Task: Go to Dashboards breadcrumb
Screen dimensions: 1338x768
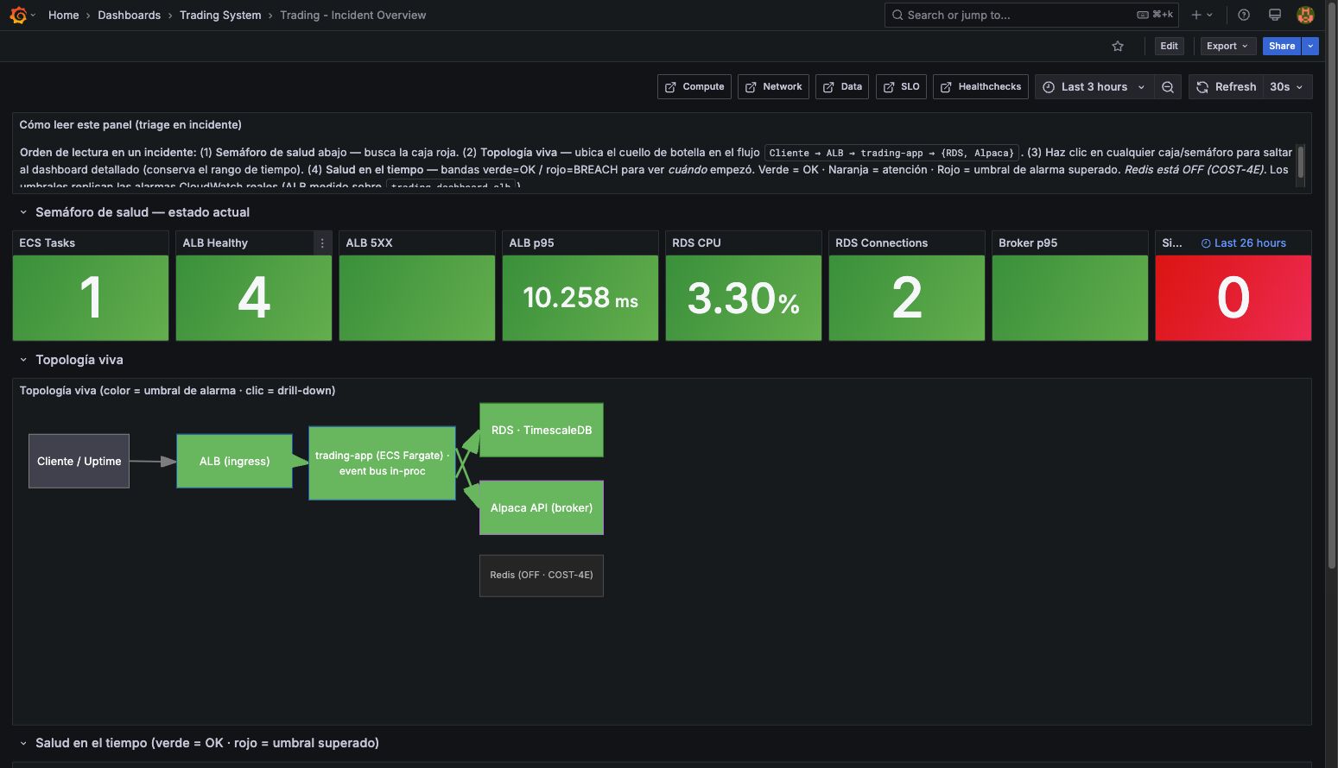Action: point(129,15)
